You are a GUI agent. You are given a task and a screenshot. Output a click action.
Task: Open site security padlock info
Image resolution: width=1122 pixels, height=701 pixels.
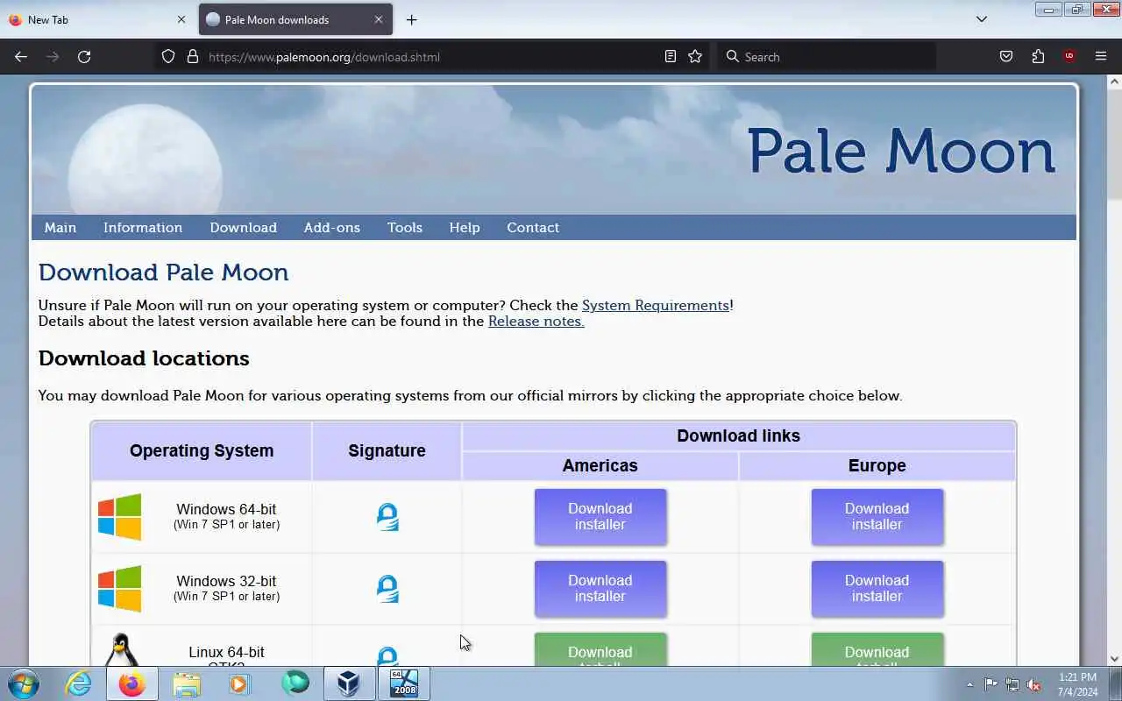point(193,57)
